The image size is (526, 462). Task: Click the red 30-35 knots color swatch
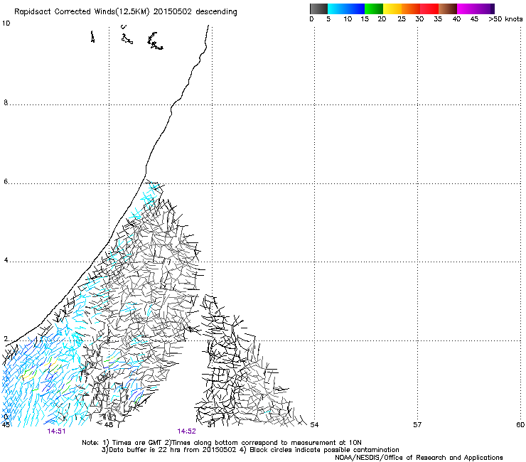pyautogui.click(x=429, y=9)
